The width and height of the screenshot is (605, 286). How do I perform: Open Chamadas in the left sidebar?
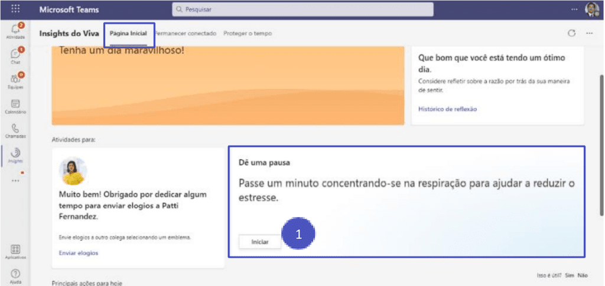point(15,131)
